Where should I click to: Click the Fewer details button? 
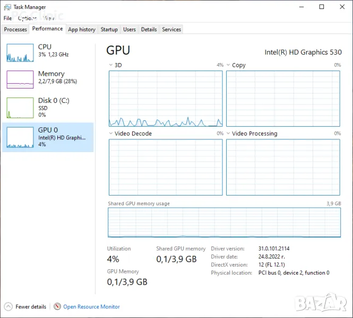point(31,306)
